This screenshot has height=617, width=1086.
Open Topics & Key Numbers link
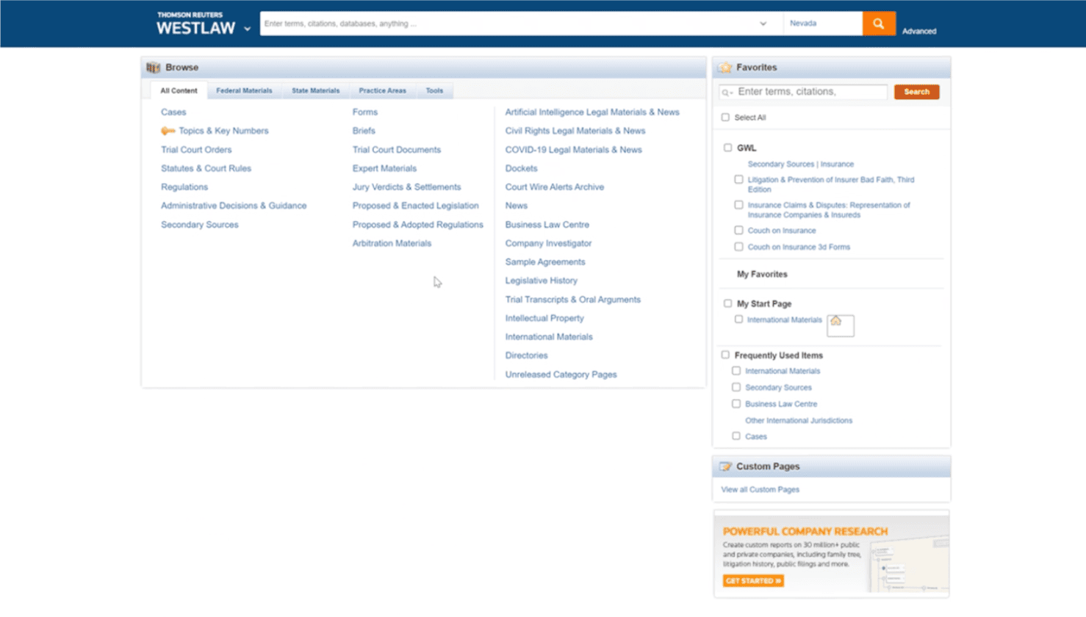click(x=223, y=131)
